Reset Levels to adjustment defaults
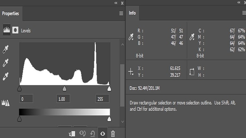This screenshot has width=246, height=138. [92, 134]
